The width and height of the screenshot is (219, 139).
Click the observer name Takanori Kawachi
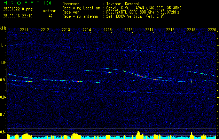click(x=123, y=4)
